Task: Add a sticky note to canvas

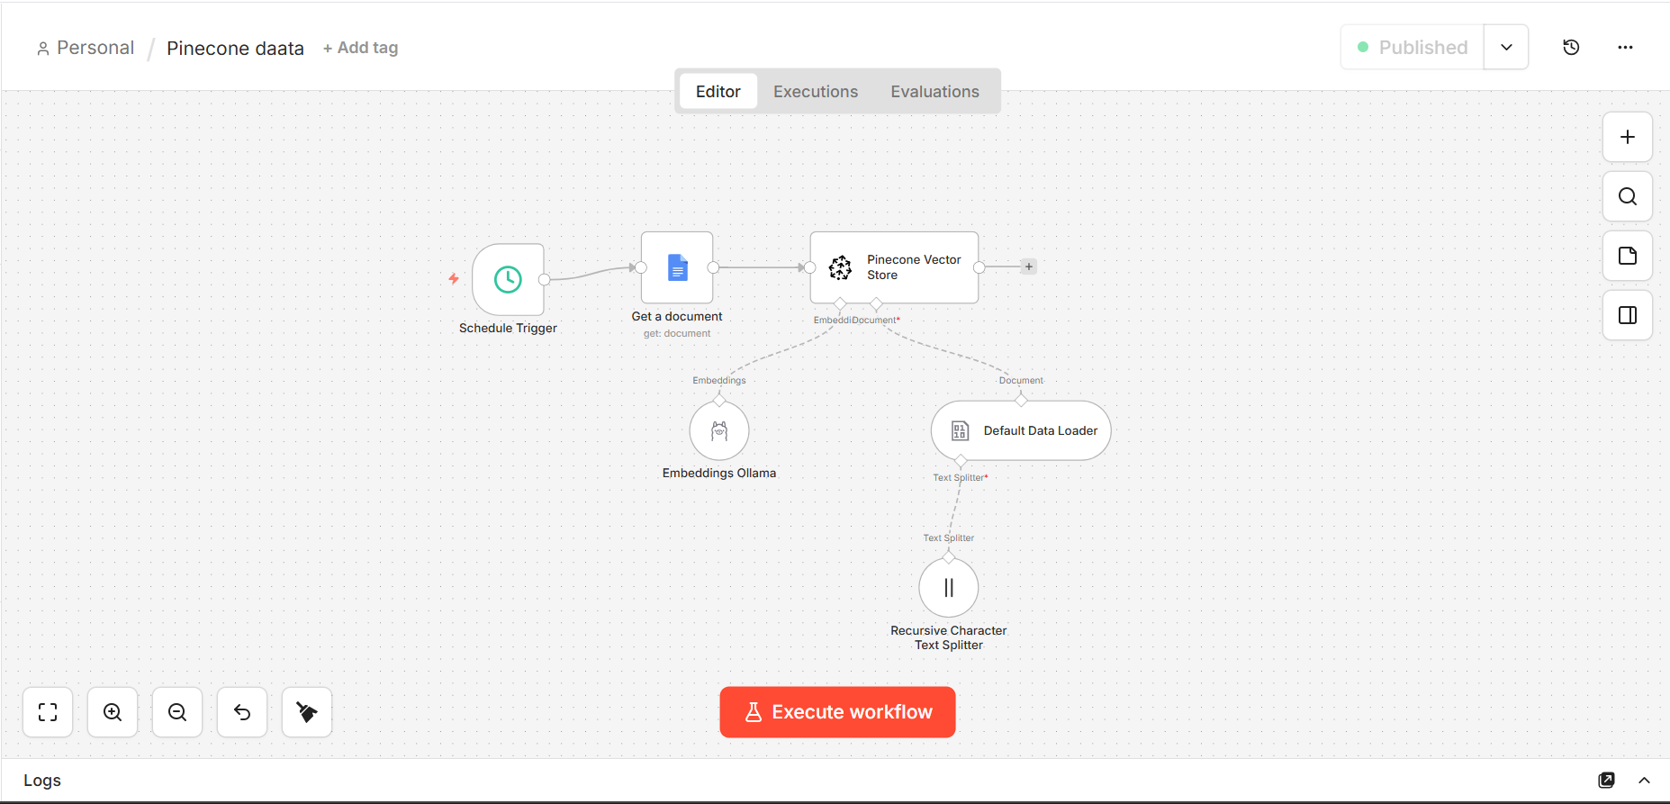Action: (1628, 256)
